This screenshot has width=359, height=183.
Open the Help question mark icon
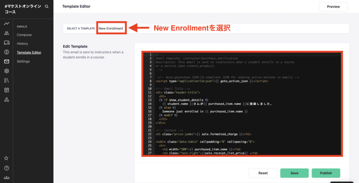click(x=6, y=168)
